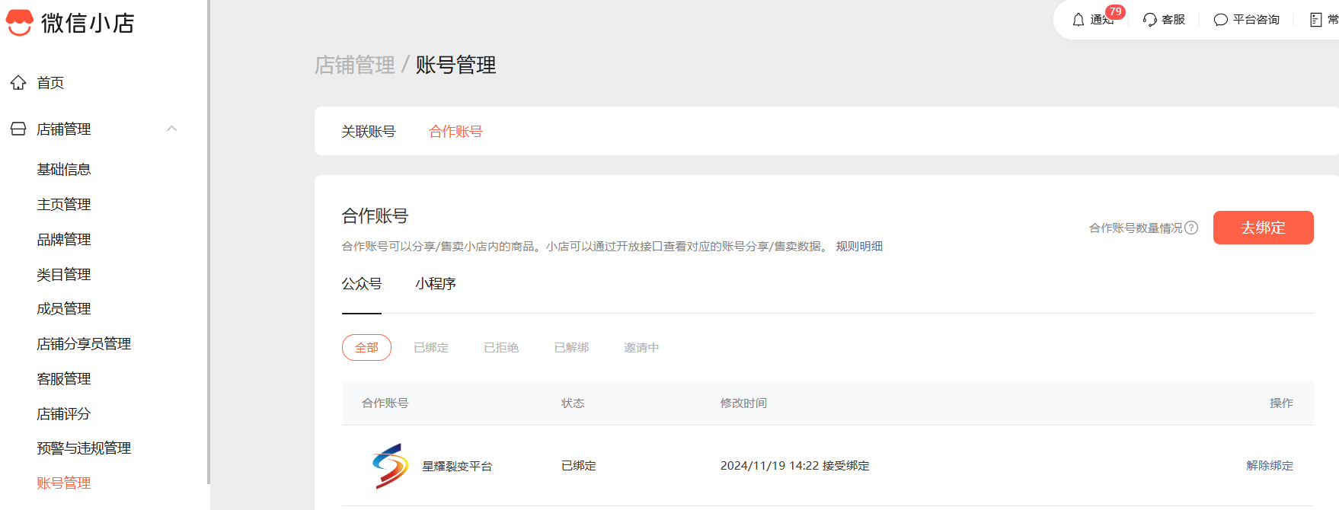Click the home icon beside 首页

[18, 82]
